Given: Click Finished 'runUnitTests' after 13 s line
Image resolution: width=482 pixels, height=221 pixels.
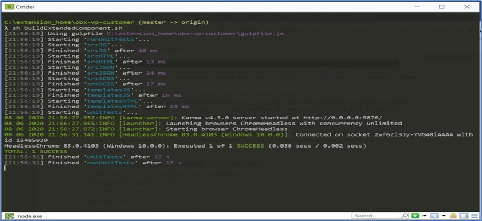Looking at the screenshot, I should click(93, 163).
